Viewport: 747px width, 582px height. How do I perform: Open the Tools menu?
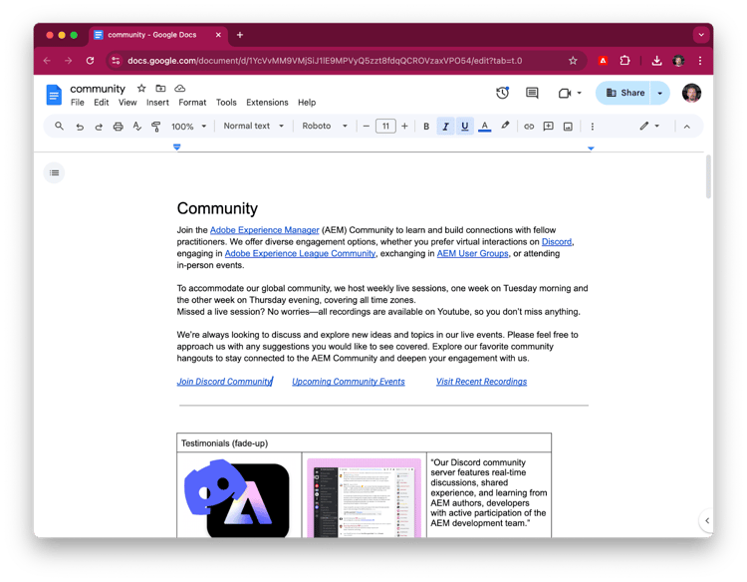pyautogui.click(x=226, y=103)
